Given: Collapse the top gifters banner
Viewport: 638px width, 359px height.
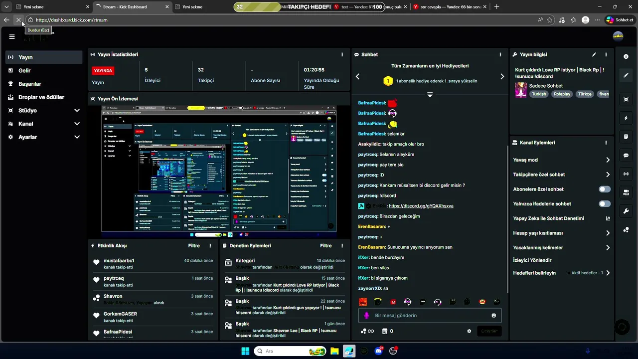Looking at the screenshot, I should (430, 94).
